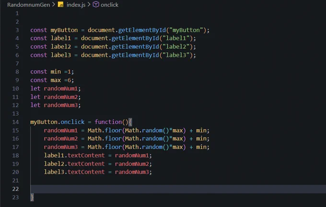Click the max constant on line 9
Viewport: 326px width, 207px height.
pyautogui.click(x=56, y=80)
